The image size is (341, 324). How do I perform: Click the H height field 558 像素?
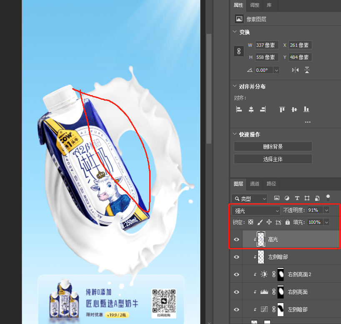(267, 57)
